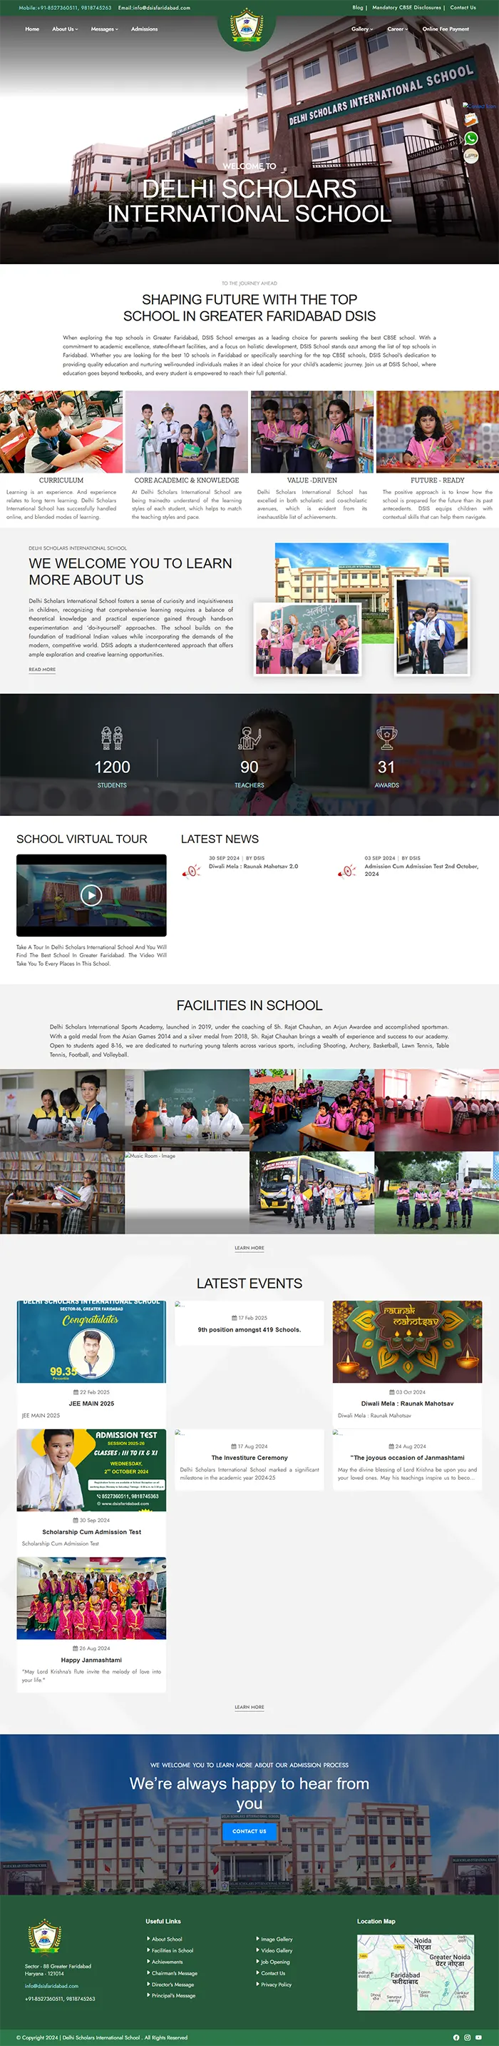
Task: Open YouTube channel from footer icon
Action: [478, 2037]
